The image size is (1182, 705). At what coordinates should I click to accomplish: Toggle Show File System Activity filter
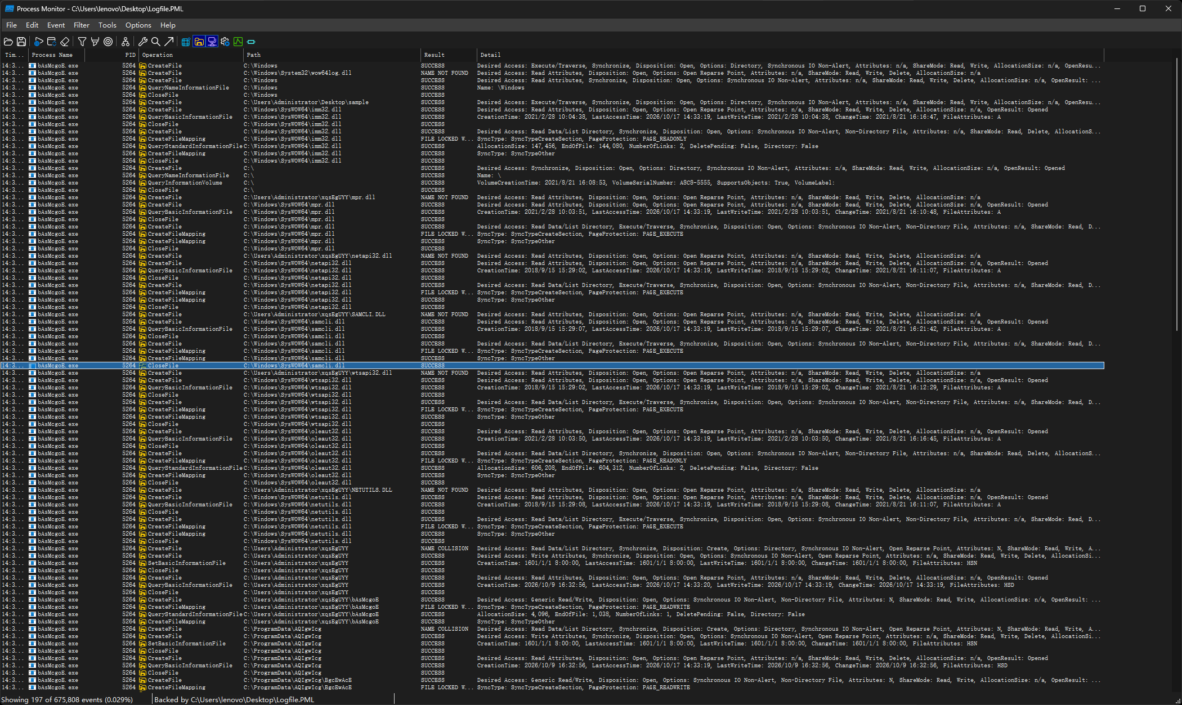199,42
